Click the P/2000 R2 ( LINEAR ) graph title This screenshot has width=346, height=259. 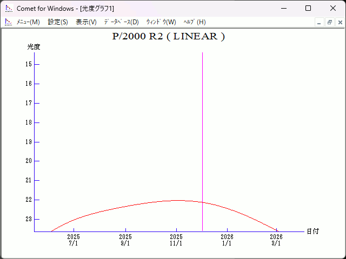tap(168, 37)
